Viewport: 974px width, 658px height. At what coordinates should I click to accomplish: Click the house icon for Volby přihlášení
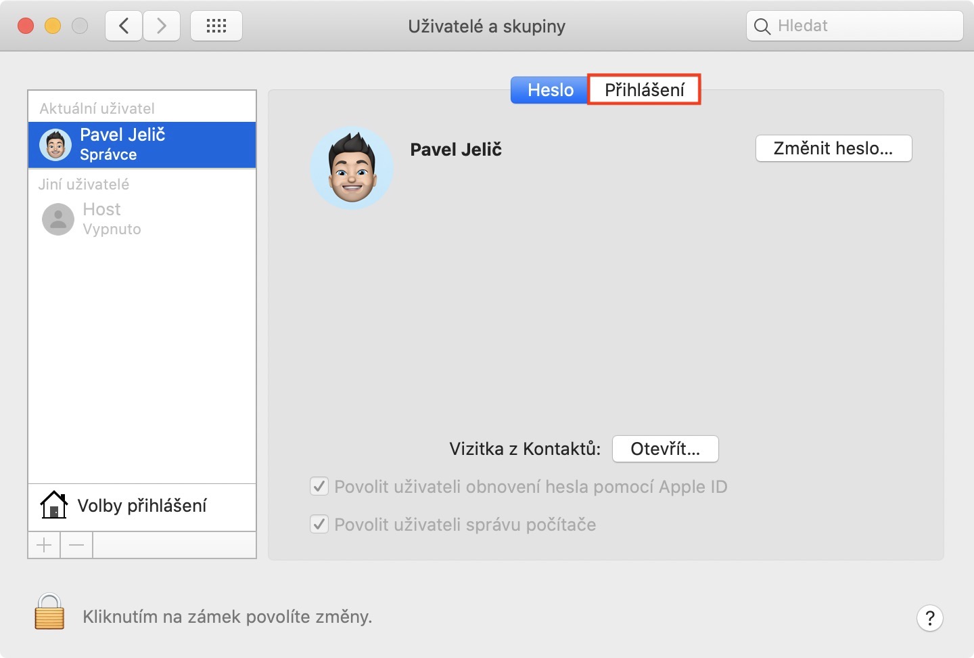coord(53,505)
